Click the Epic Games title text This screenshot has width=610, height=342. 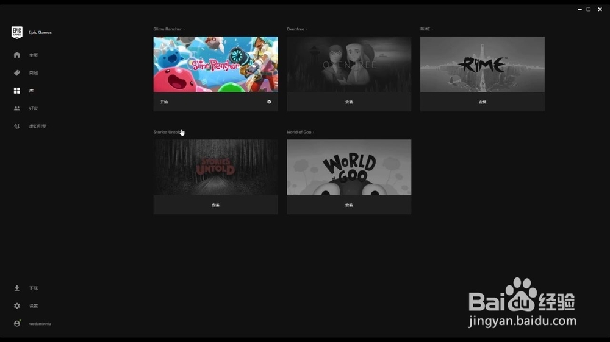coord(40,33)
